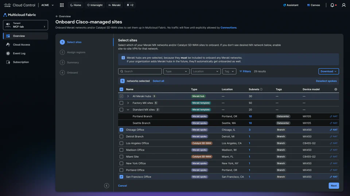Open the MCF-lab tenant selector
Viewport: 350px width, 196px height.
pyautogui.click(x=26, y=25)
